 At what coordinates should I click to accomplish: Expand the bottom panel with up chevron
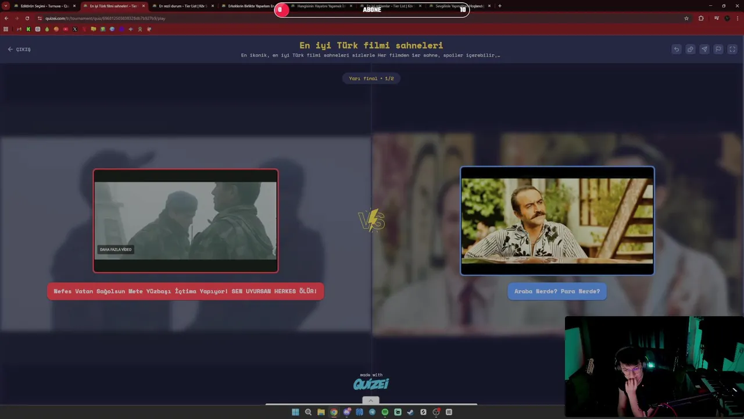tap(371, 400)
